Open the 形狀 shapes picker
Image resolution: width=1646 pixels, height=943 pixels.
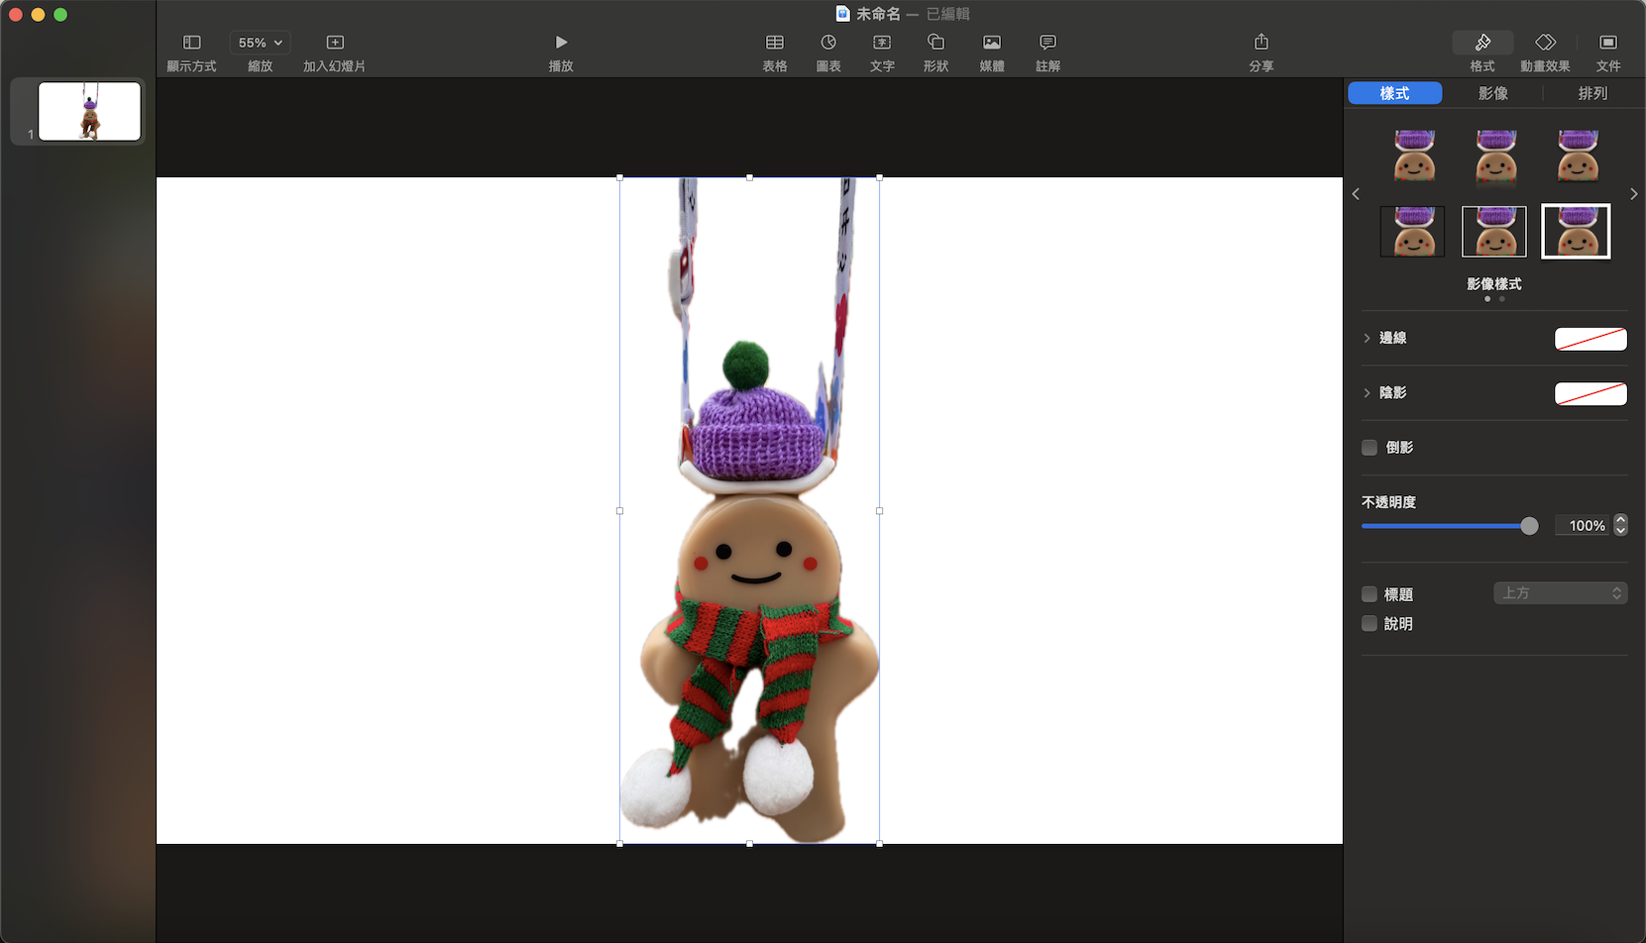pyautogui.click(x=935, y=43)
